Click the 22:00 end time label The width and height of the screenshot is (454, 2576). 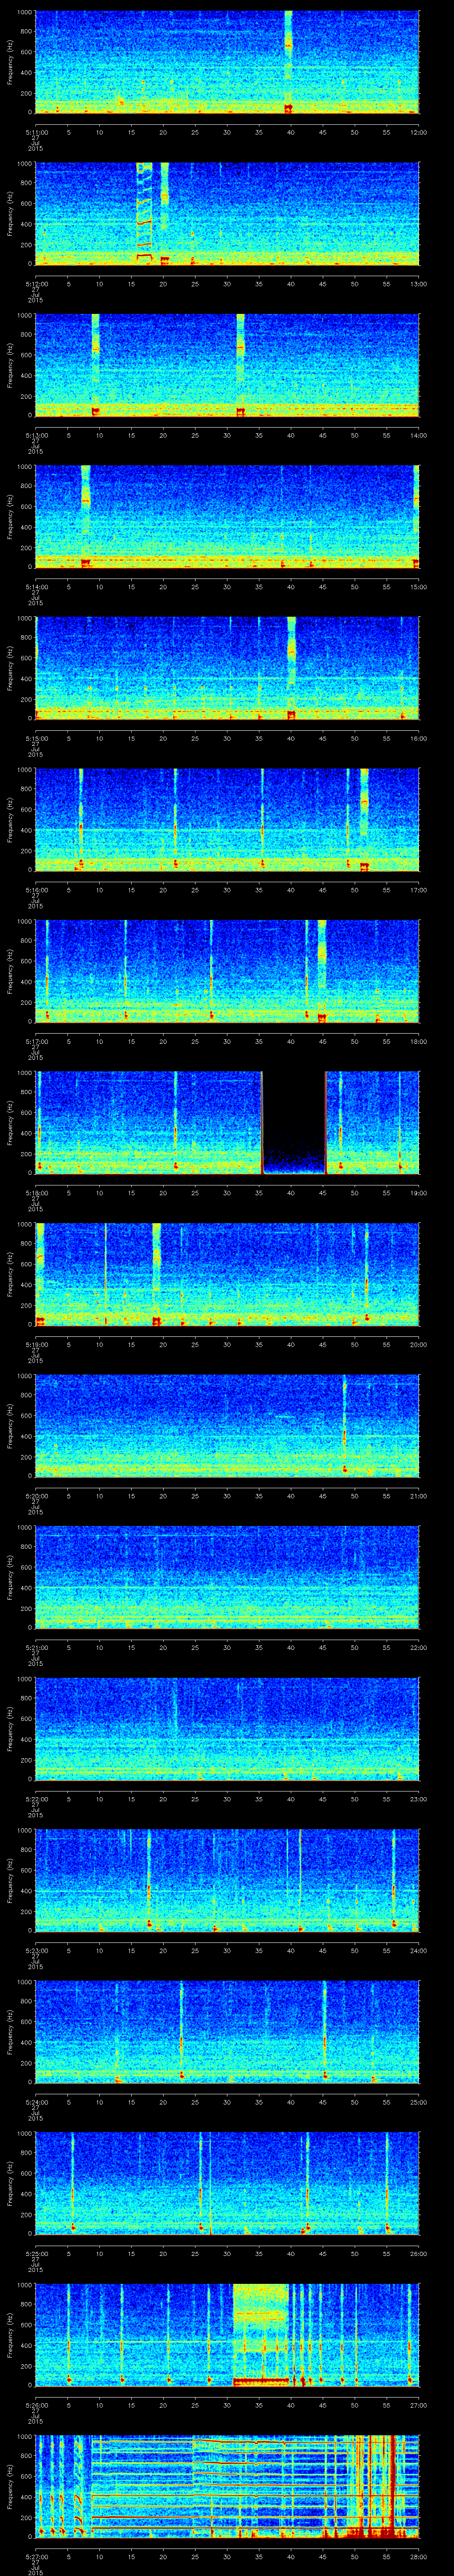[x=418, y=1647]
